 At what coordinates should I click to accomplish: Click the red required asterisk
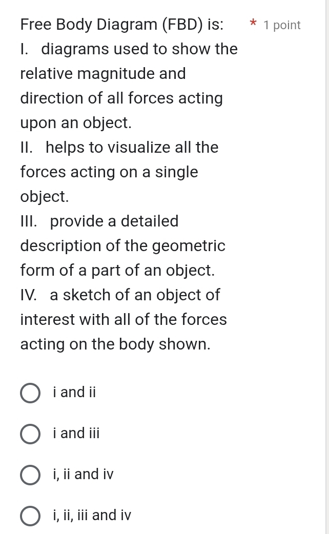coord(253,24)
